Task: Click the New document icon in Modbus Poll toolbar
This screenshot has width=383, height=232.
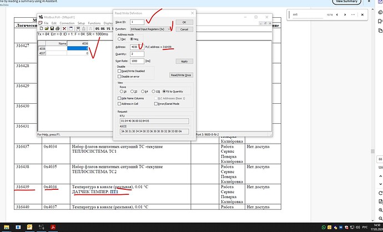Action: click(x=41, y=28)
